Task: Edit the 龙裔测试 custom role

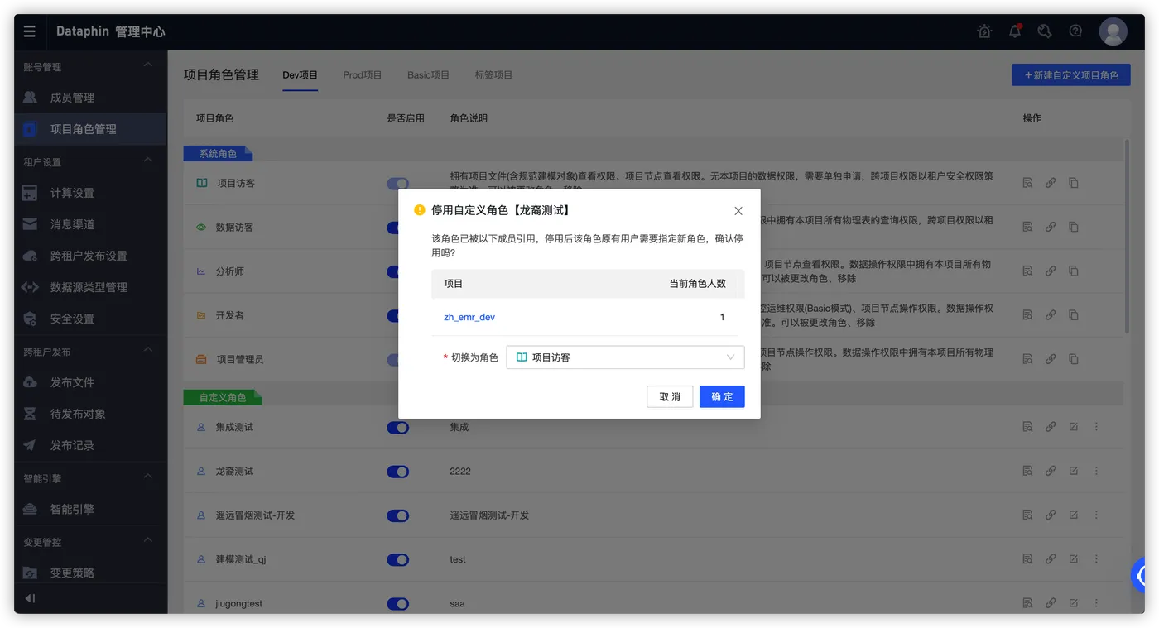Action: [1074, 471]
